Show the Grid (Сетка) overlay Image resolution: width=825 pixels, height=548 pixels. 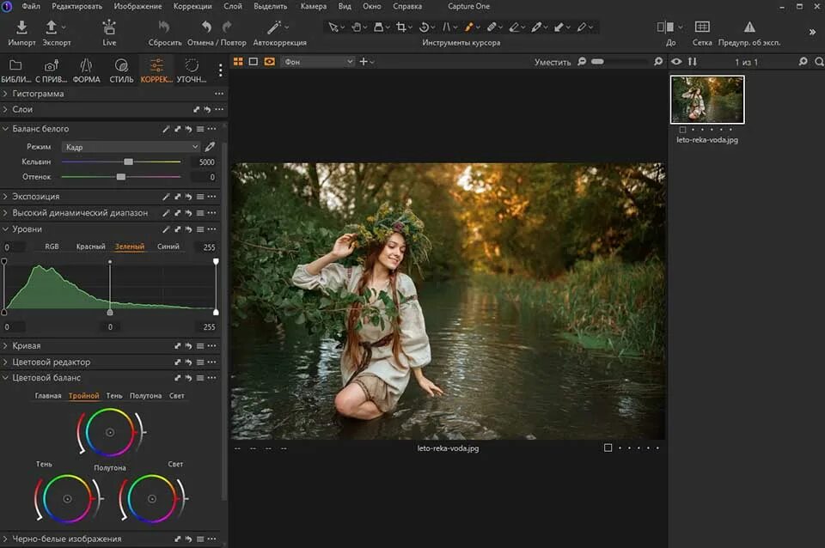tap(702, 27)
